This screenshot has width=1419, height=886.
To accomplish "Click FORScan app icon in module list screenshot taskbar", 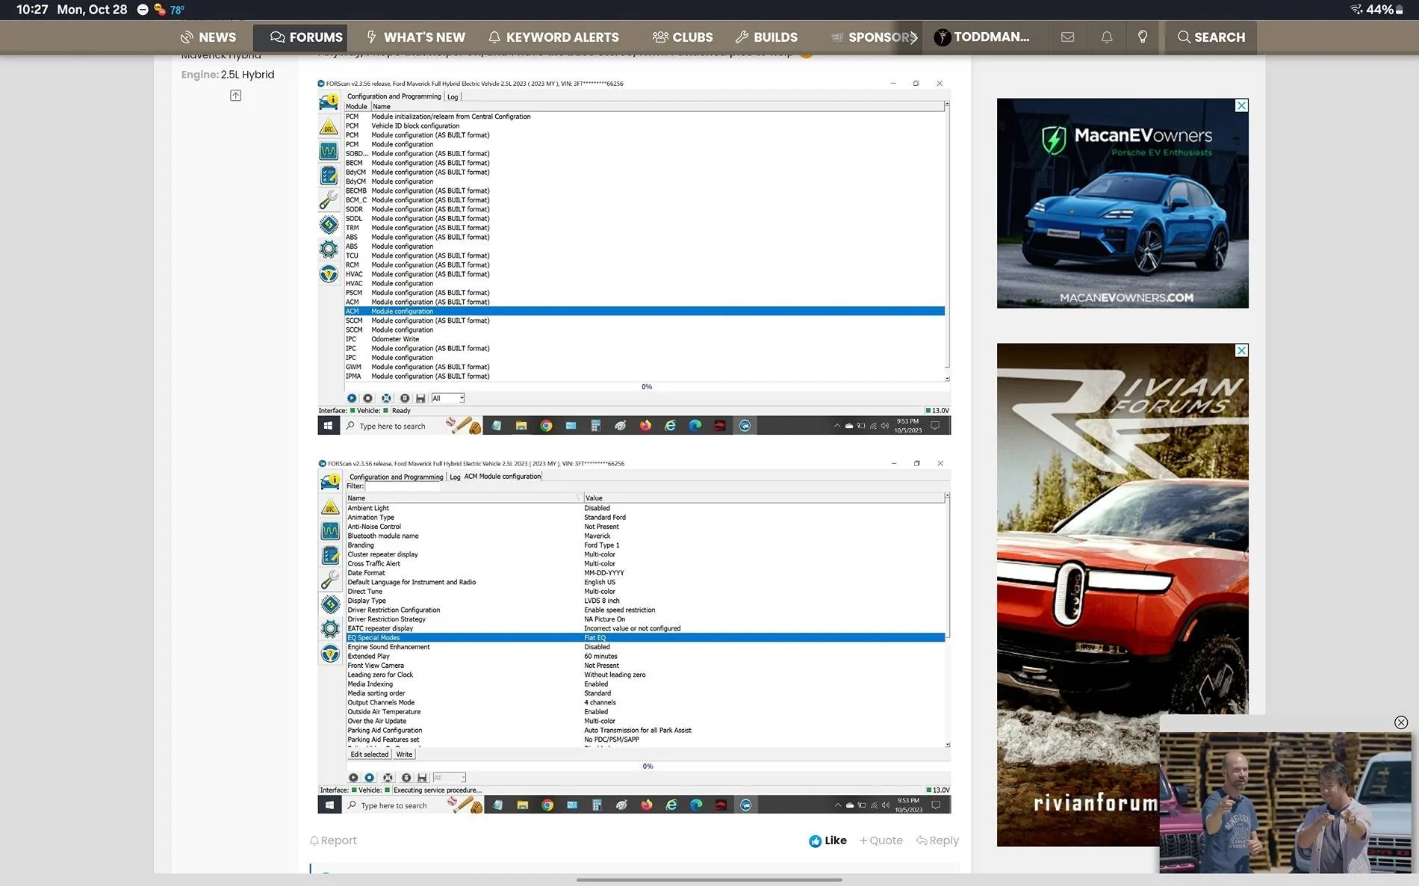I will coord(745,426).
